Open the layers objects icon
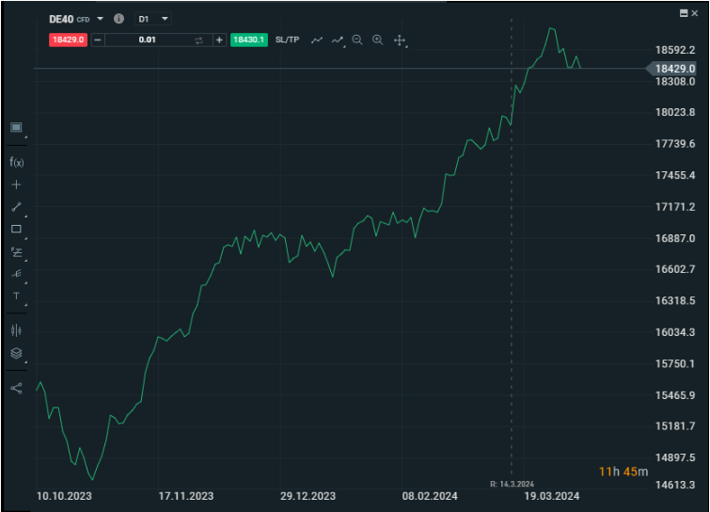 click(16, 353)
